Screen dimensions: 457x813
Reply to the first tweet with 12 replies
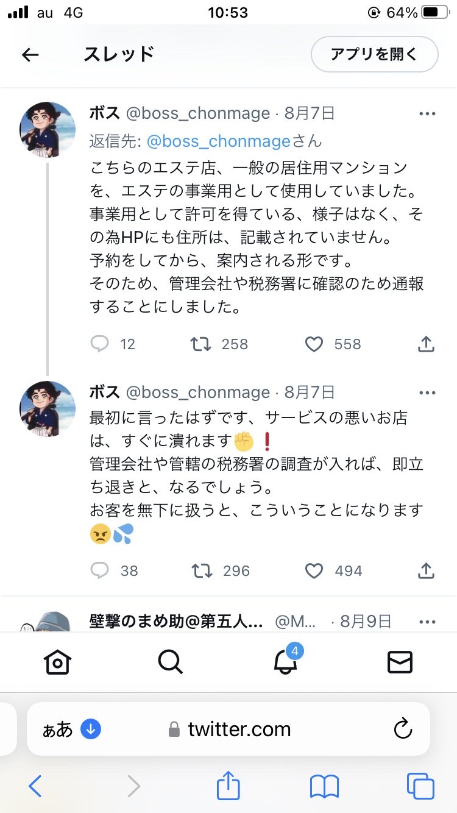tap(99, 344)
